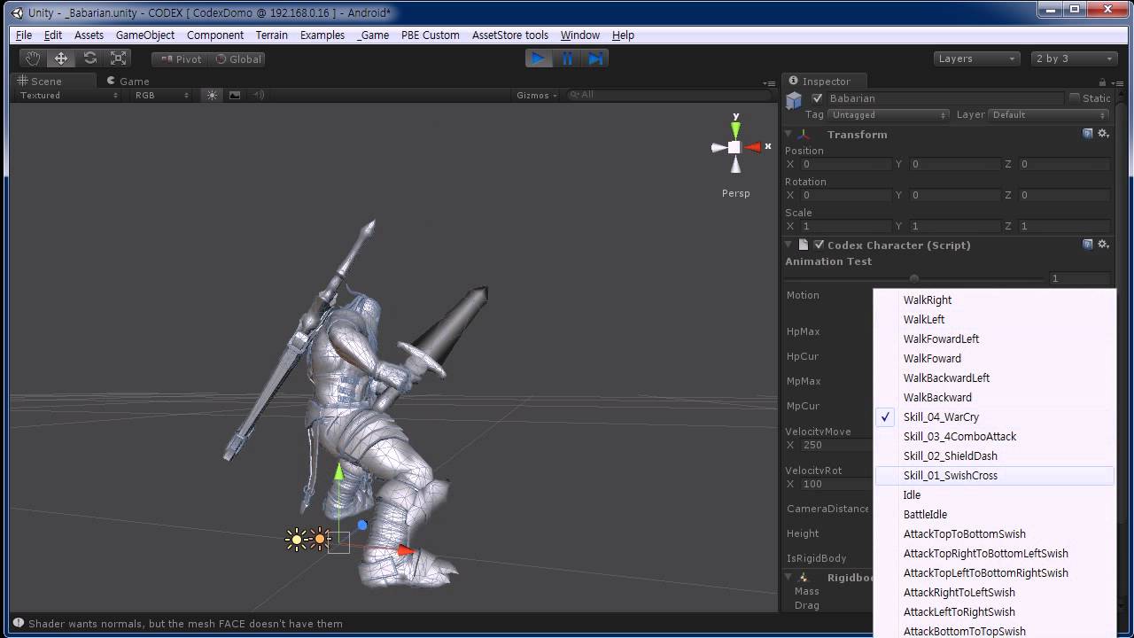Viewport: 1134px width, 638px height.
Task: Open Transform component gear settings
Action: click(1103, 134)
